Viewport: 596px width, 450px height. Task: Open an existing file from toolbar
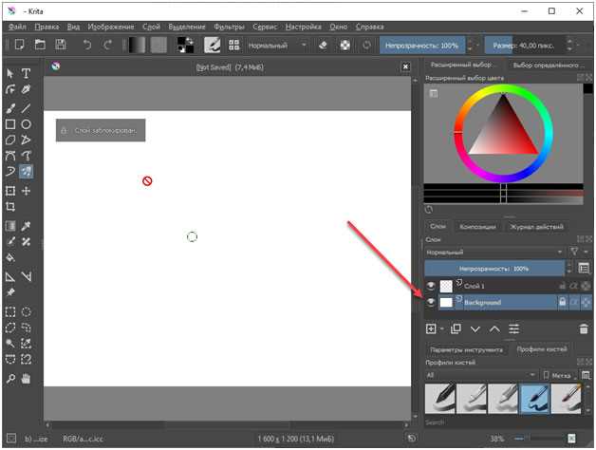pyautogui.click(x=40, y=46)
